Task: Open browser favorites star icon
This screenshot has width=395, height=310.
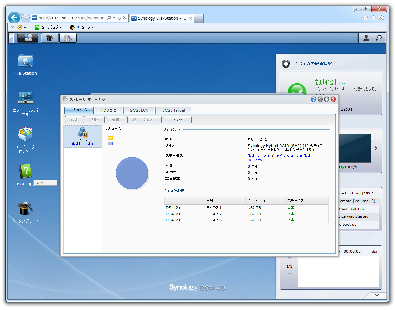Action: pyautogui.click(x=373, y=18)
